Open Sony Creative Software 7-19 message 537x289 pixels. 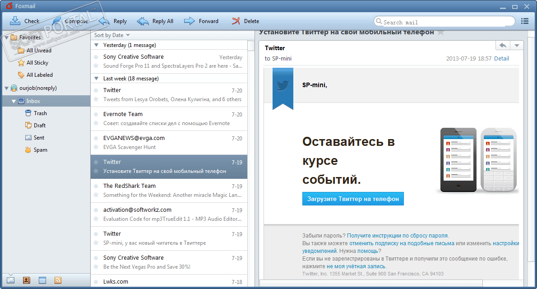coord(169,262)
